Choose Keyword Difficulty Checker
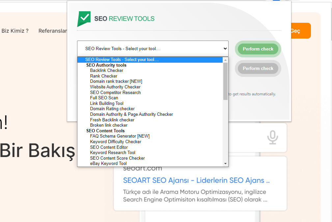This screenshot has width=332, height=222. pyautogui.click(x=116, y=142)
